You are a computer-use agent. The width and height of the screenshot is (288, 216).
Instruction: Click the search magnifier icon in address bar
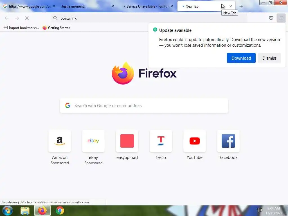pyautogui.click(x=55, y=18)
